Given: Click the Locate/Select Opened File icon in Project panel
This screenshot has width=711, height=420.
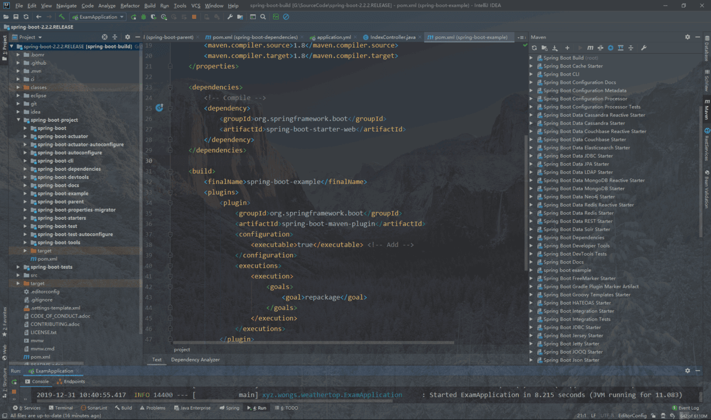Looking at the screenshot, I should [x=105, y=37].
